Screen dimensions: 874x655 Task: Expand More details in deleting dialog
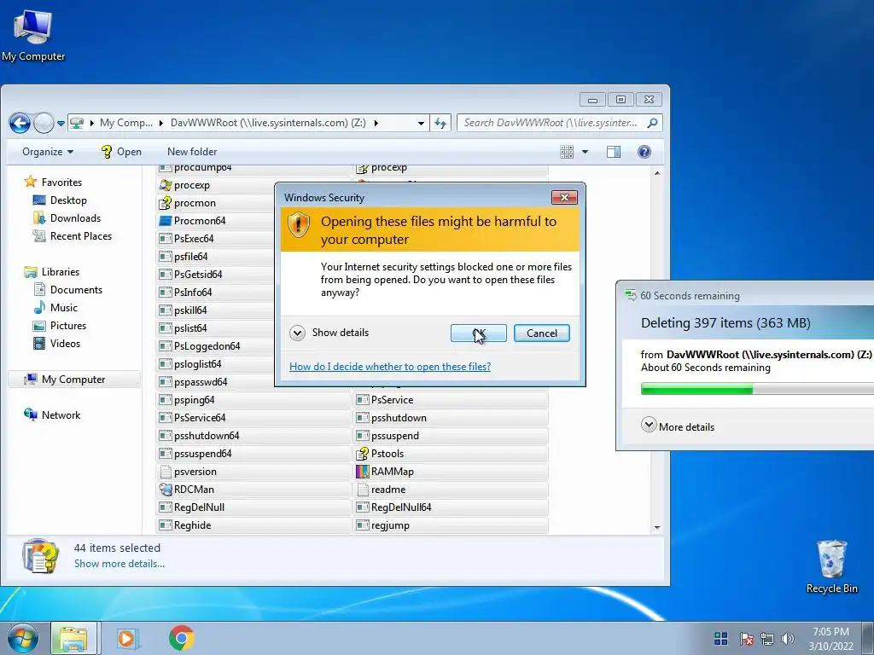point(678,426)
